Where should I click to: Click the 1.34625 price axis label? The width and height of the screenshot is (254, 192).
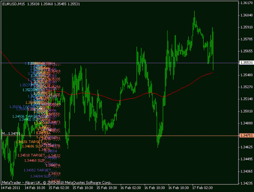tap(247, 147)
